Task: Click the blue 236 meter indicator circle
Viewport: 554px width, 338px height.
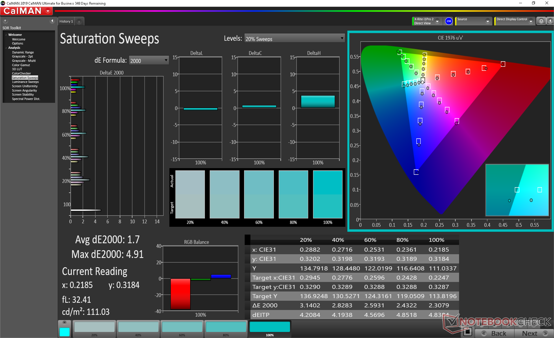Action: pyautogui.click(x=448, y=21)
